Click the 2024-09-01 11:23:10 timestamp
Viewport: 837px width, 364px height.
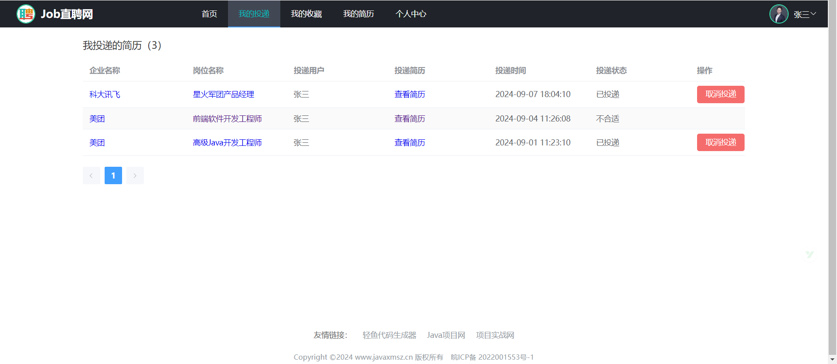point(533,143)
